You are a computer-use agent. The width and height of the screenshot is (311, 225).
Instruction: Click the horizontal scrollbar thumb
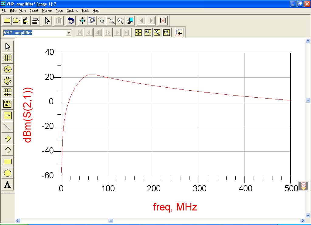pos(111,220)
